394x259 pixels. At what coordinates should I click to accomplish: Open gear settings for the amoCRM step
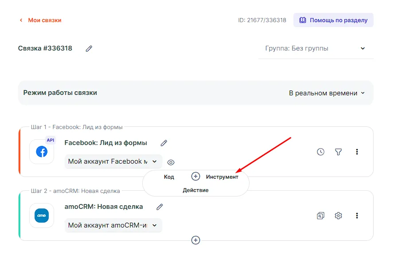[x=338, y=216]
